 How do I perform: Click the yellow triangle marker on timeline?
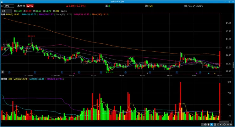pos(215,73)
